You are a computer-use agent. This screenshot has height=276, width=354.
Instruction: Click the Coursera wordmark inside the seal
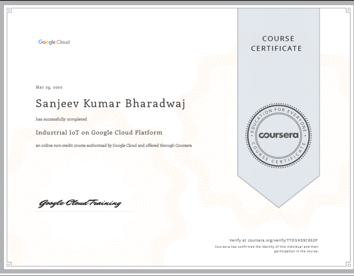278,136
